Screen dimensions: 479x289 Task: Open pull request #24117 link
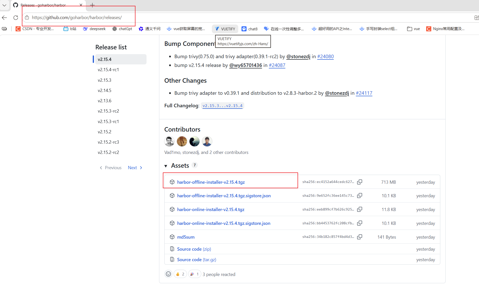click(364, 93)
